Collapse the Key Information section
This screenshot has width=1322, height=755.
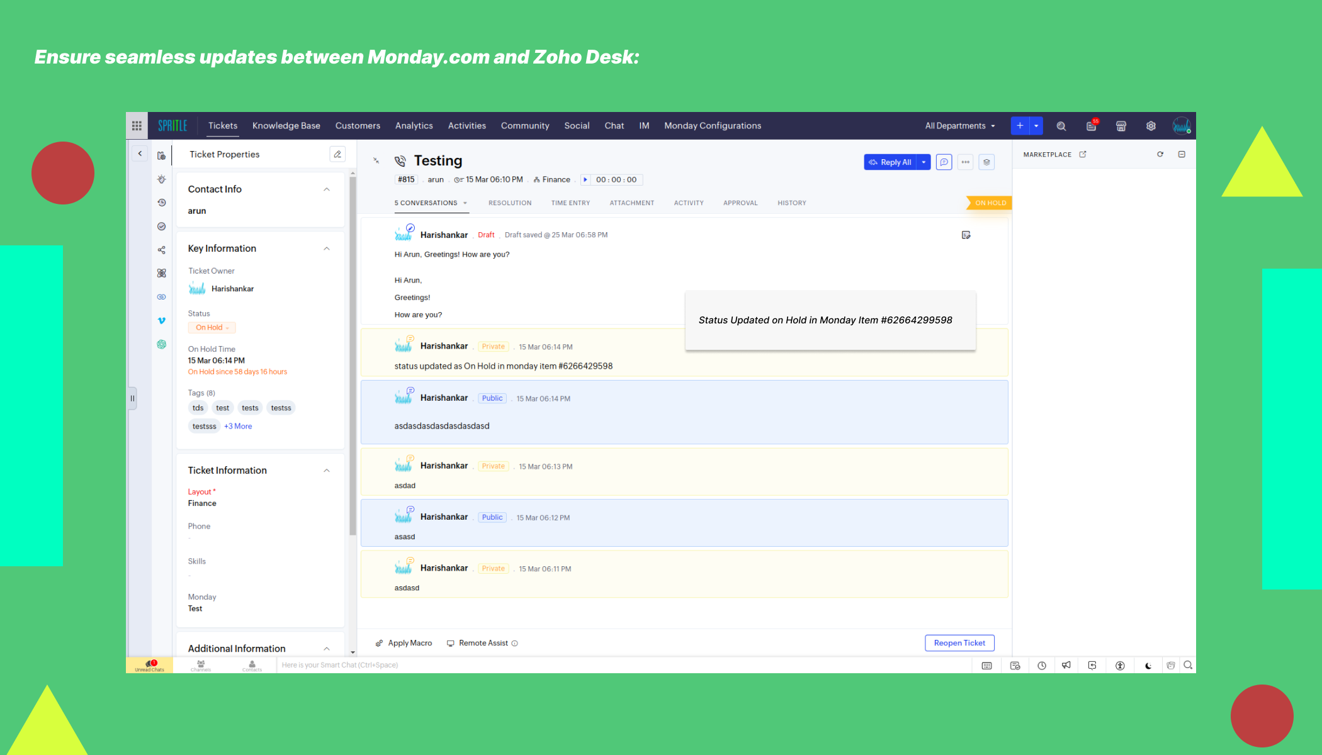tap(327, 249)
